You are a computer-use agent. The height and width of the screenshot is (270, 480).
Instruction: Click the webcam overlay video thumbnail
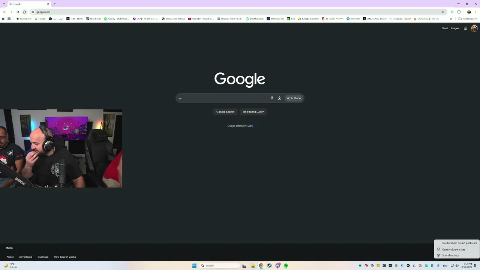(x=61, y=148)
